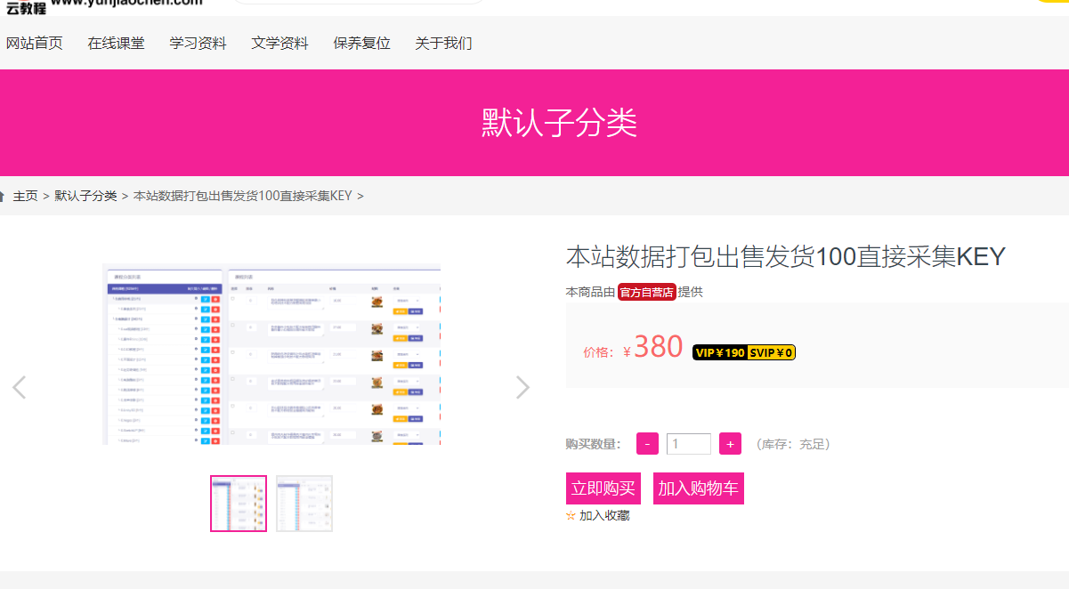This screenshot has width=1069, height=589.
Task: Open the 网站首页 menu item
Action: (x=35, y=43)
